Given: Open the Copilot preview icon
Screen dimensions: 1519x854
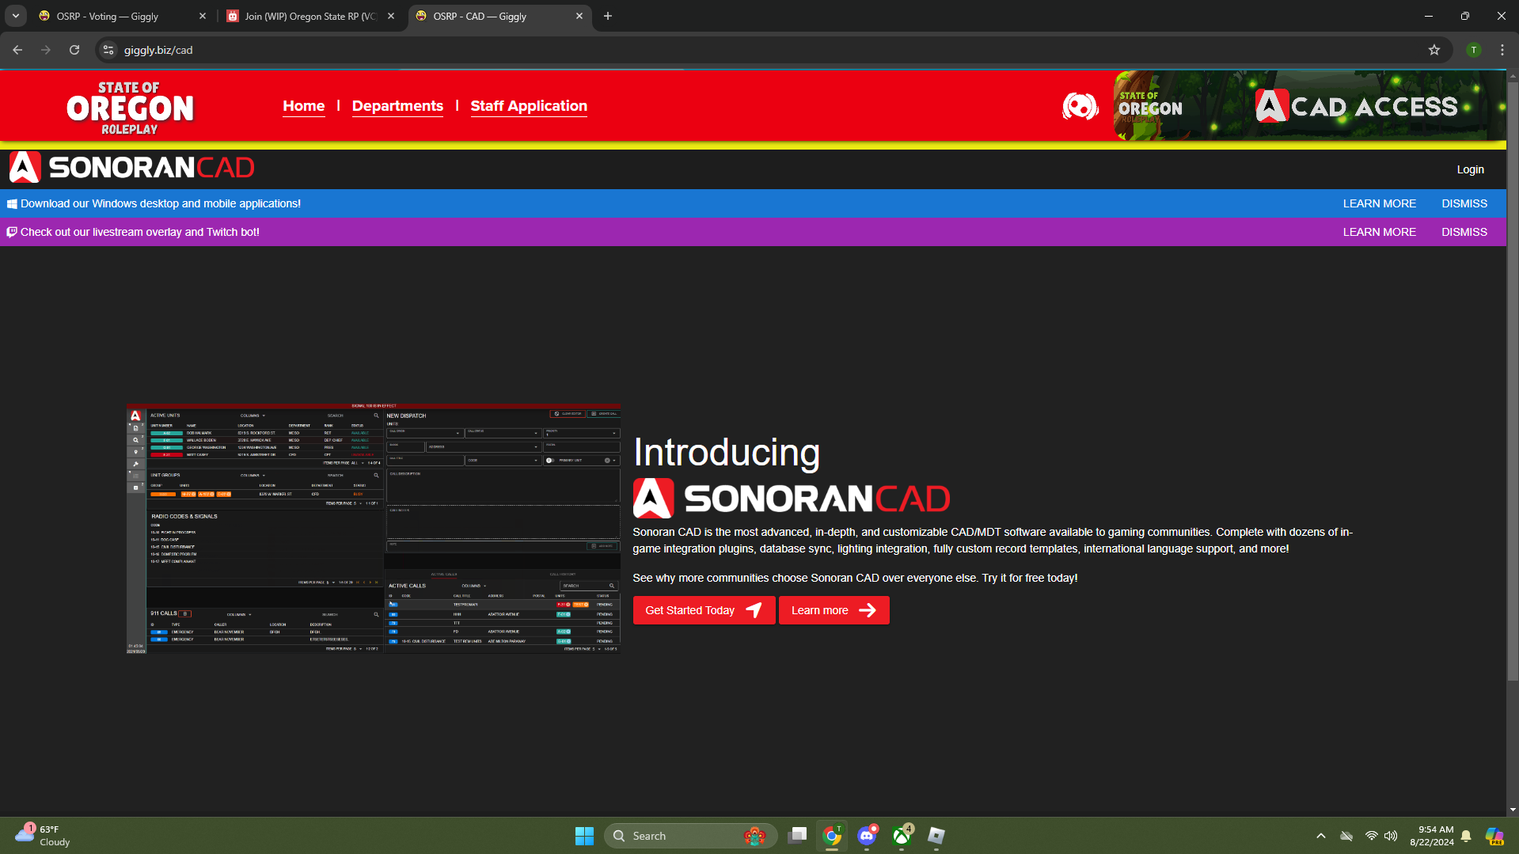Looking at the screenshot, I should coord(1494,836).
